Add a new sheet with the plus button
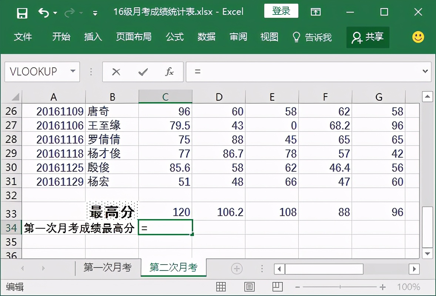Screen dimensions: 436x296 tap(236, 269)
